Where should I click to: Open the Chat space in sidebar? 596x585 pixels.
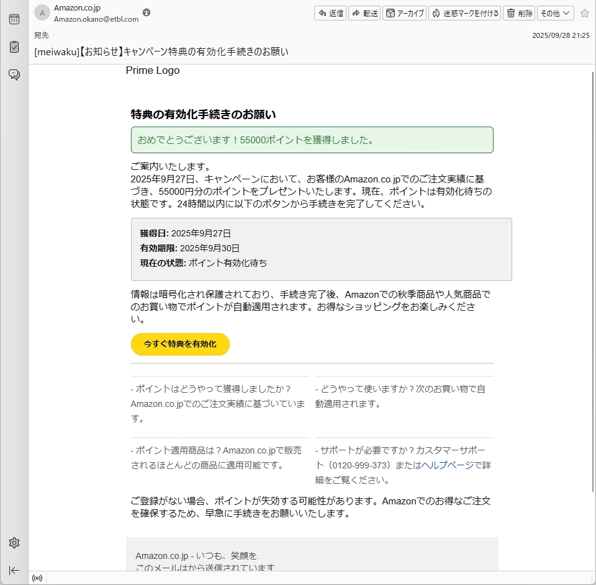coord(14,75)
